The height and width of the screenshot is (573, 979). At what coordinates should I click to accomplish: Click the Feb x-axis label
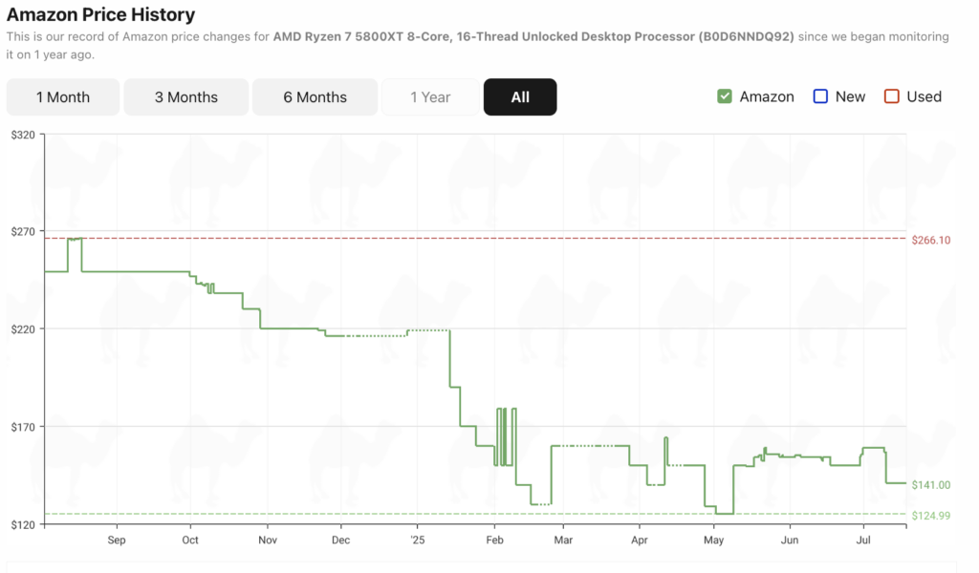(494, 540)
